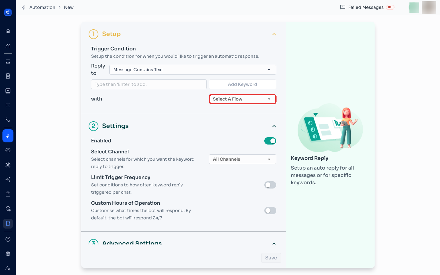Open the user management icon

[x=8, y=268]
